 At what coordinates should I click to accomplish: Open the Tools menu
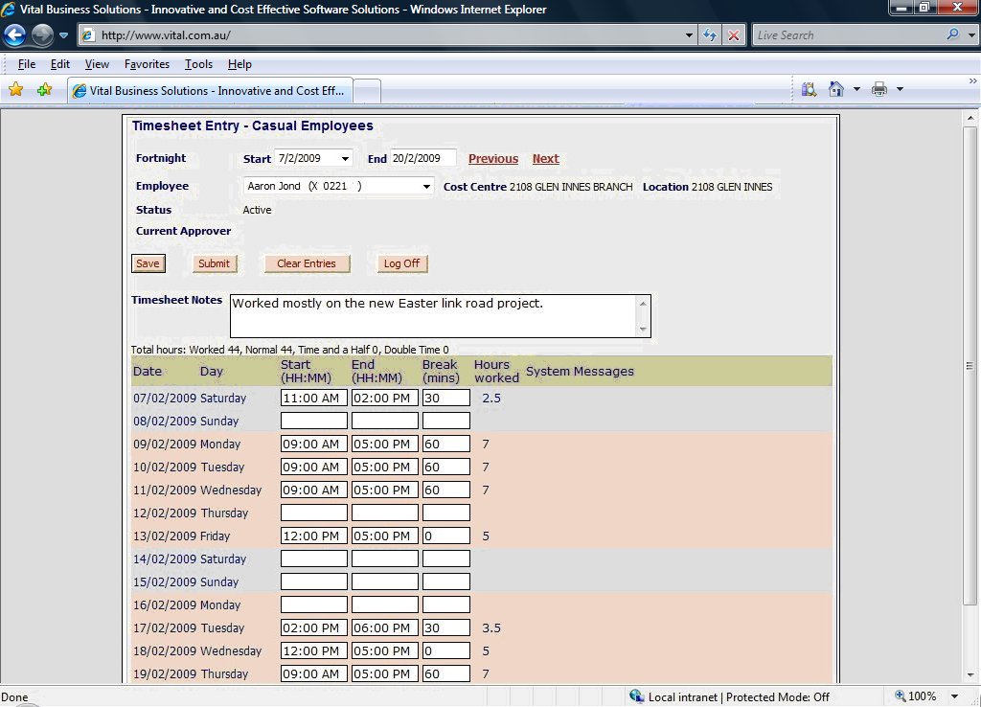tap(198, 64)
